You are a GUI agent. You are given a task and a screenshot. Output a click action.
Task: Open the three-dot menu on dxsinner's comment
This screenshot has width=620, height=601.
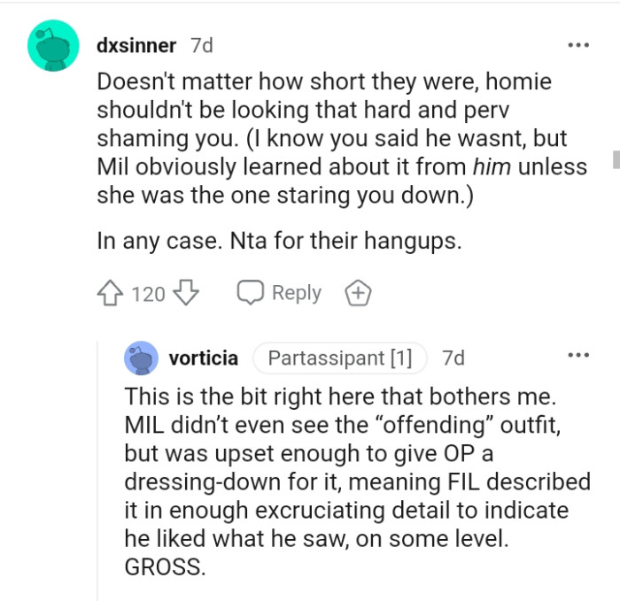(x=577, y=44)
